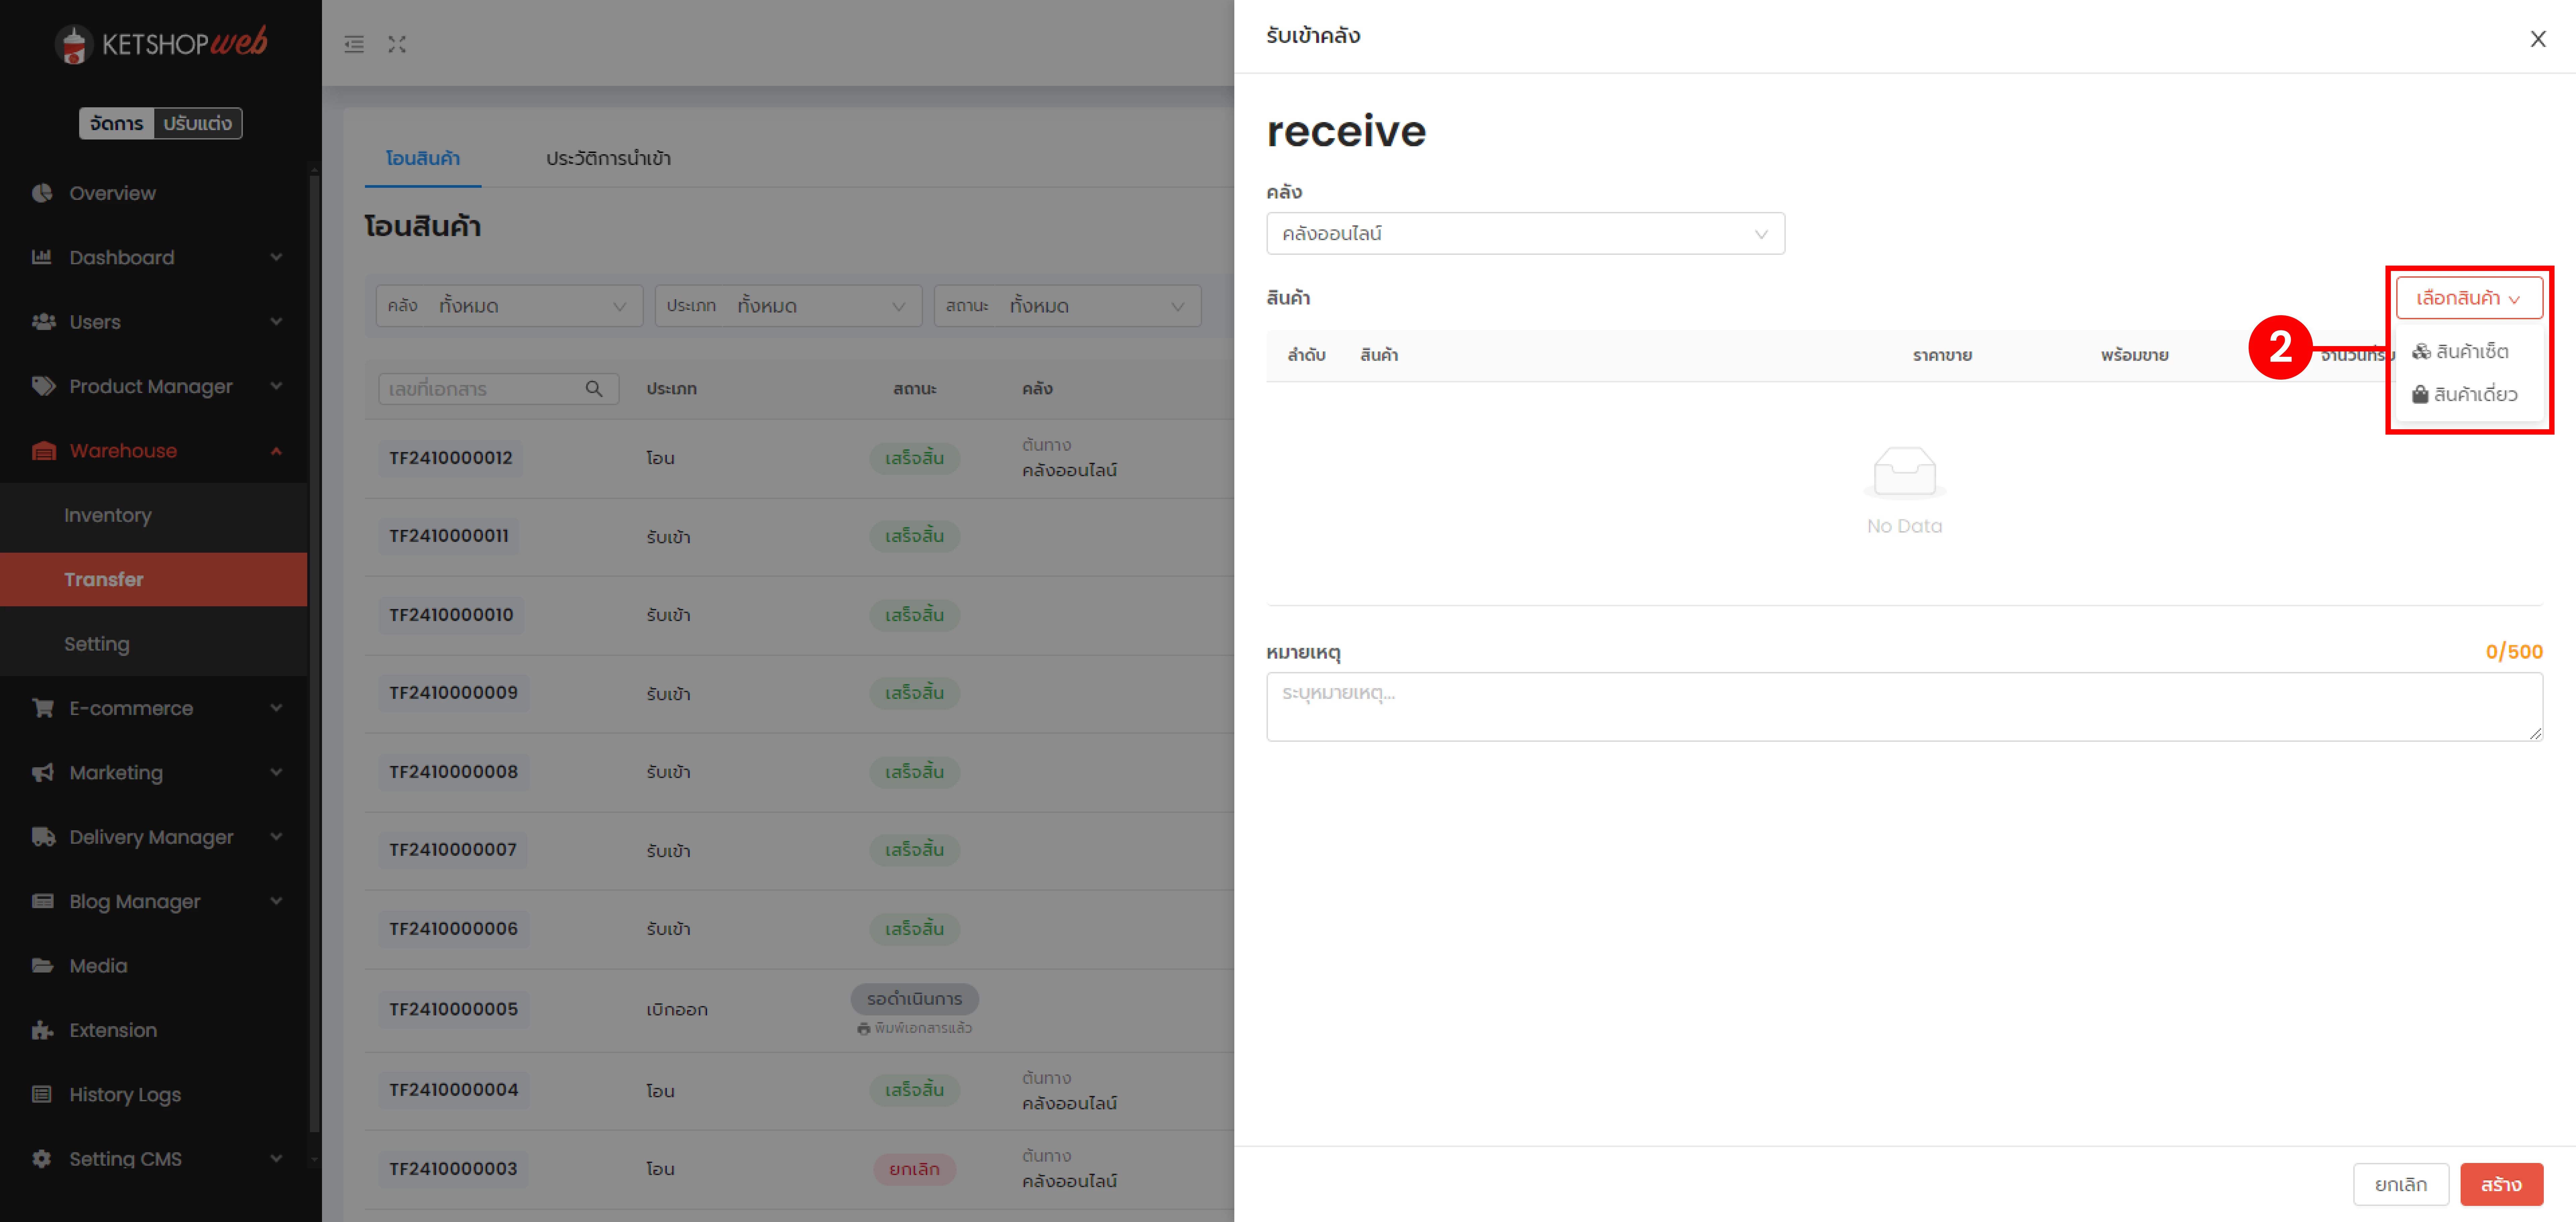The height and width of the screenshot is (1222, 2576).
Task: Open Overview via its pie chart icon
Action: click(42, 193)
